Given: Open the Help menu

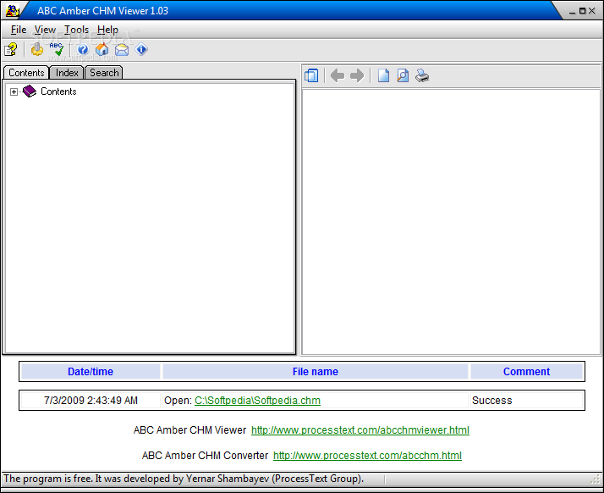Looking at the screenshot, I should [x=107, y=30].
